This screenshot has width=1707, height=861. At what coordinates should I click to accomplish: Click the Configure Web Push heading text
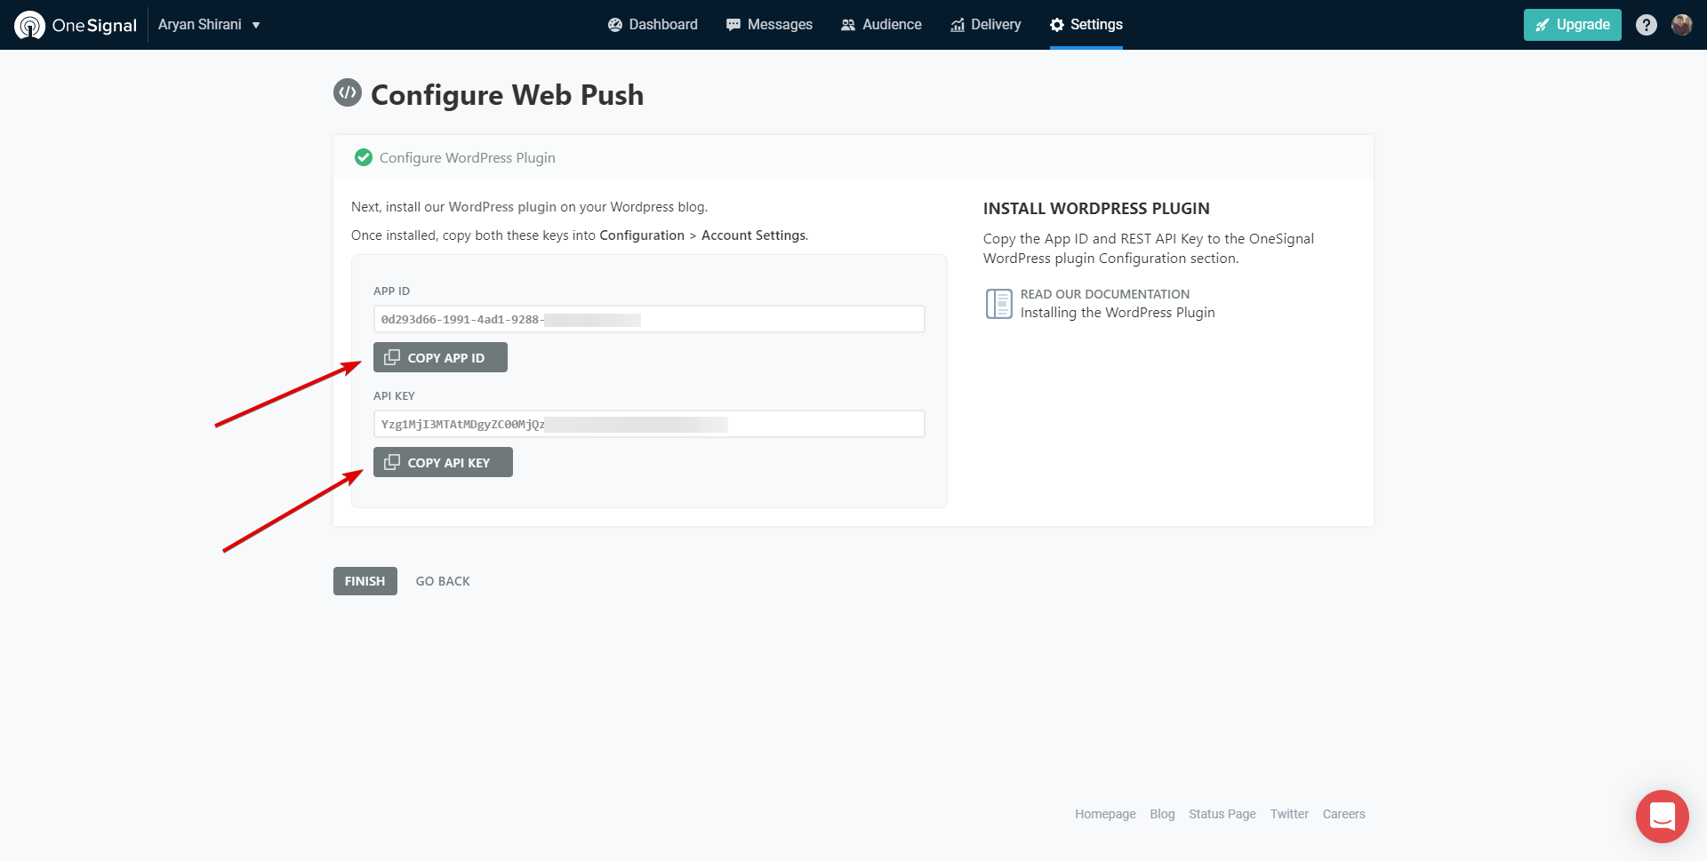coord(507,95)
